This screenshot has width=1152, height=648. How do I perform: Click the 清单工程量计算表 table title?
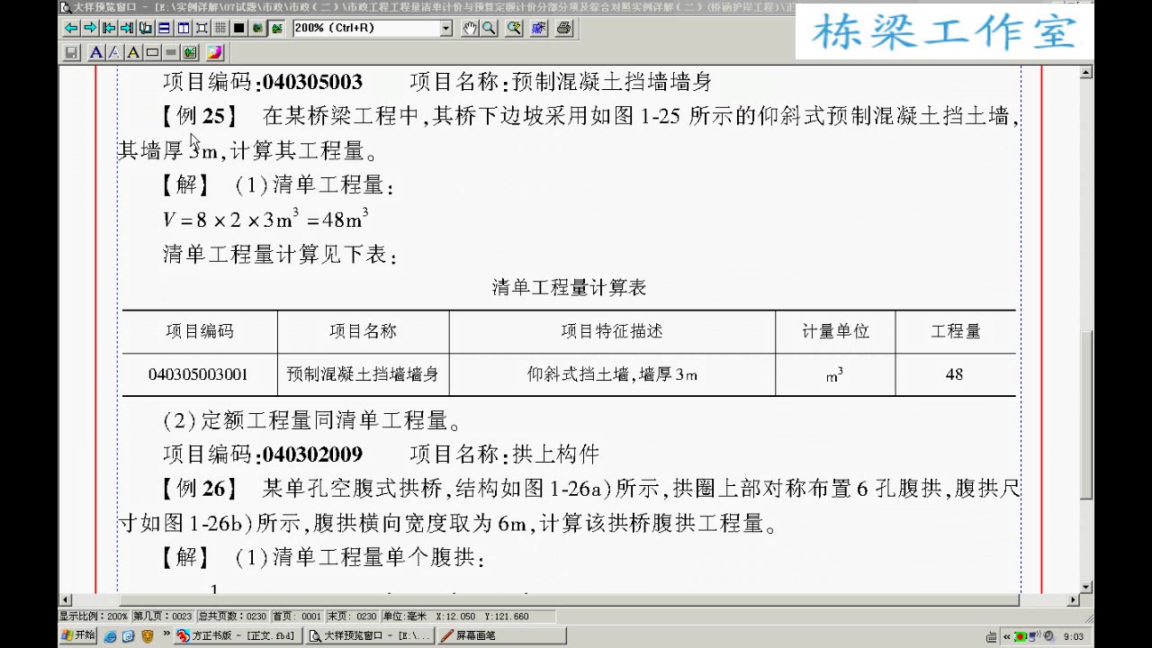tap(569, 288)
